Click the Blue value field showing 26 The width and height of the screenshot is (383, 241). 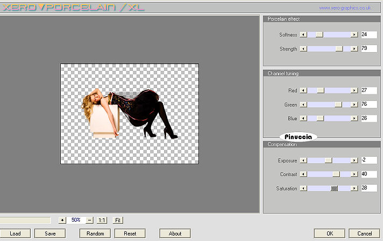pos(369,118)
